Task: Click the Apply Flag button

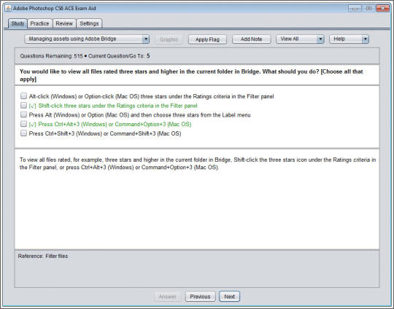Action: click(x=207, y=39)
